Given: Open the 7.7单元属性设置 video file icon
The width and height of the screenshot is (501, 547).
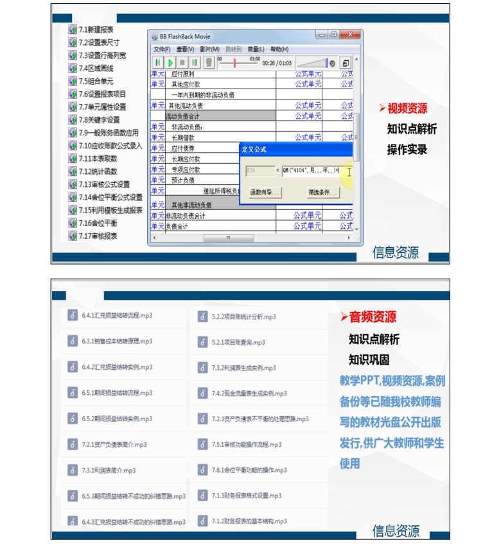Looking at the screenshot, I should (x=73, y=107).
